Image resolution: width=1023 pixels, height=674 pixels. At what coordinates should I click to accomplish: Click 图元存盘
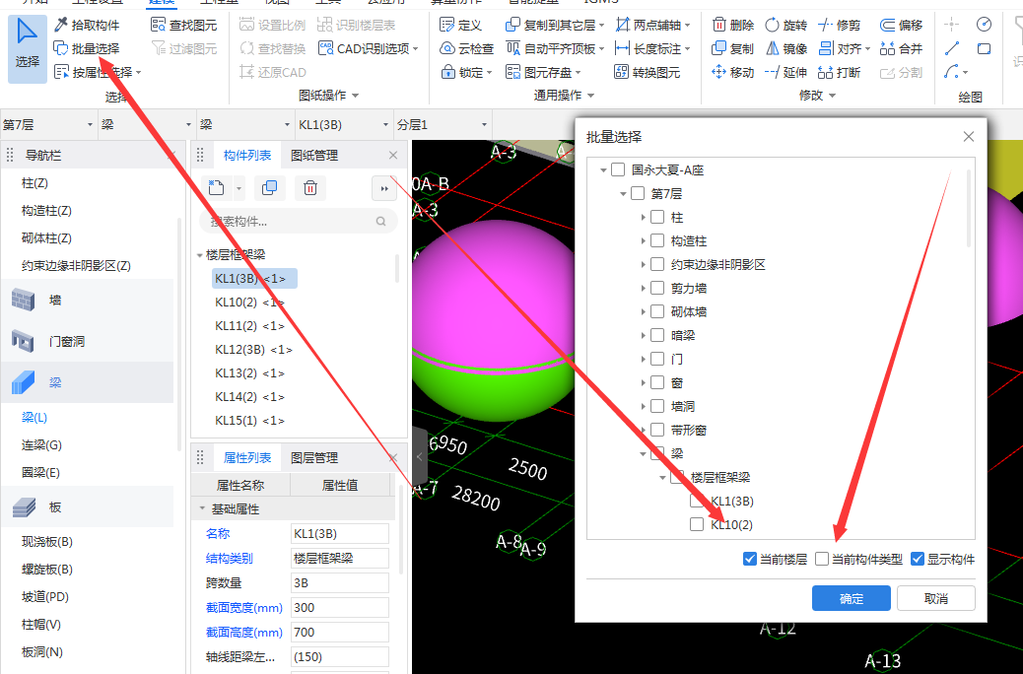(543, 72)
